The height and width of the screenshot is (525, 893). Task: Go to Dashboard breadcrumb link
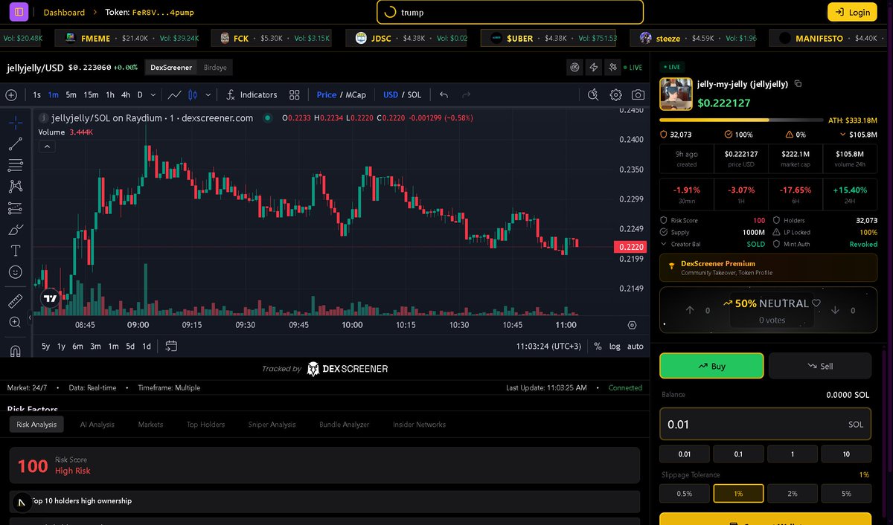coord(64,13)
